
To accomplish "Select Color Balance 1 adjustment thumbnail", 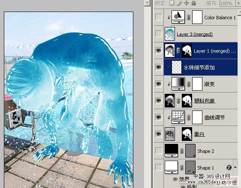I will (178, 17).
